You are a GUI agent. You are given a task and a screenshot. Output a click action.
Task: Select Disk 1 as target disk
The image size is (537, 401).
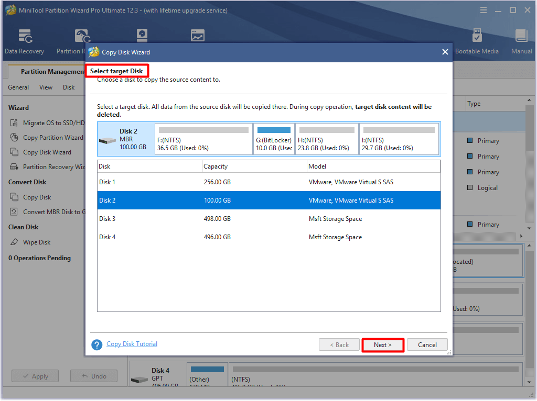click(269, 182)
